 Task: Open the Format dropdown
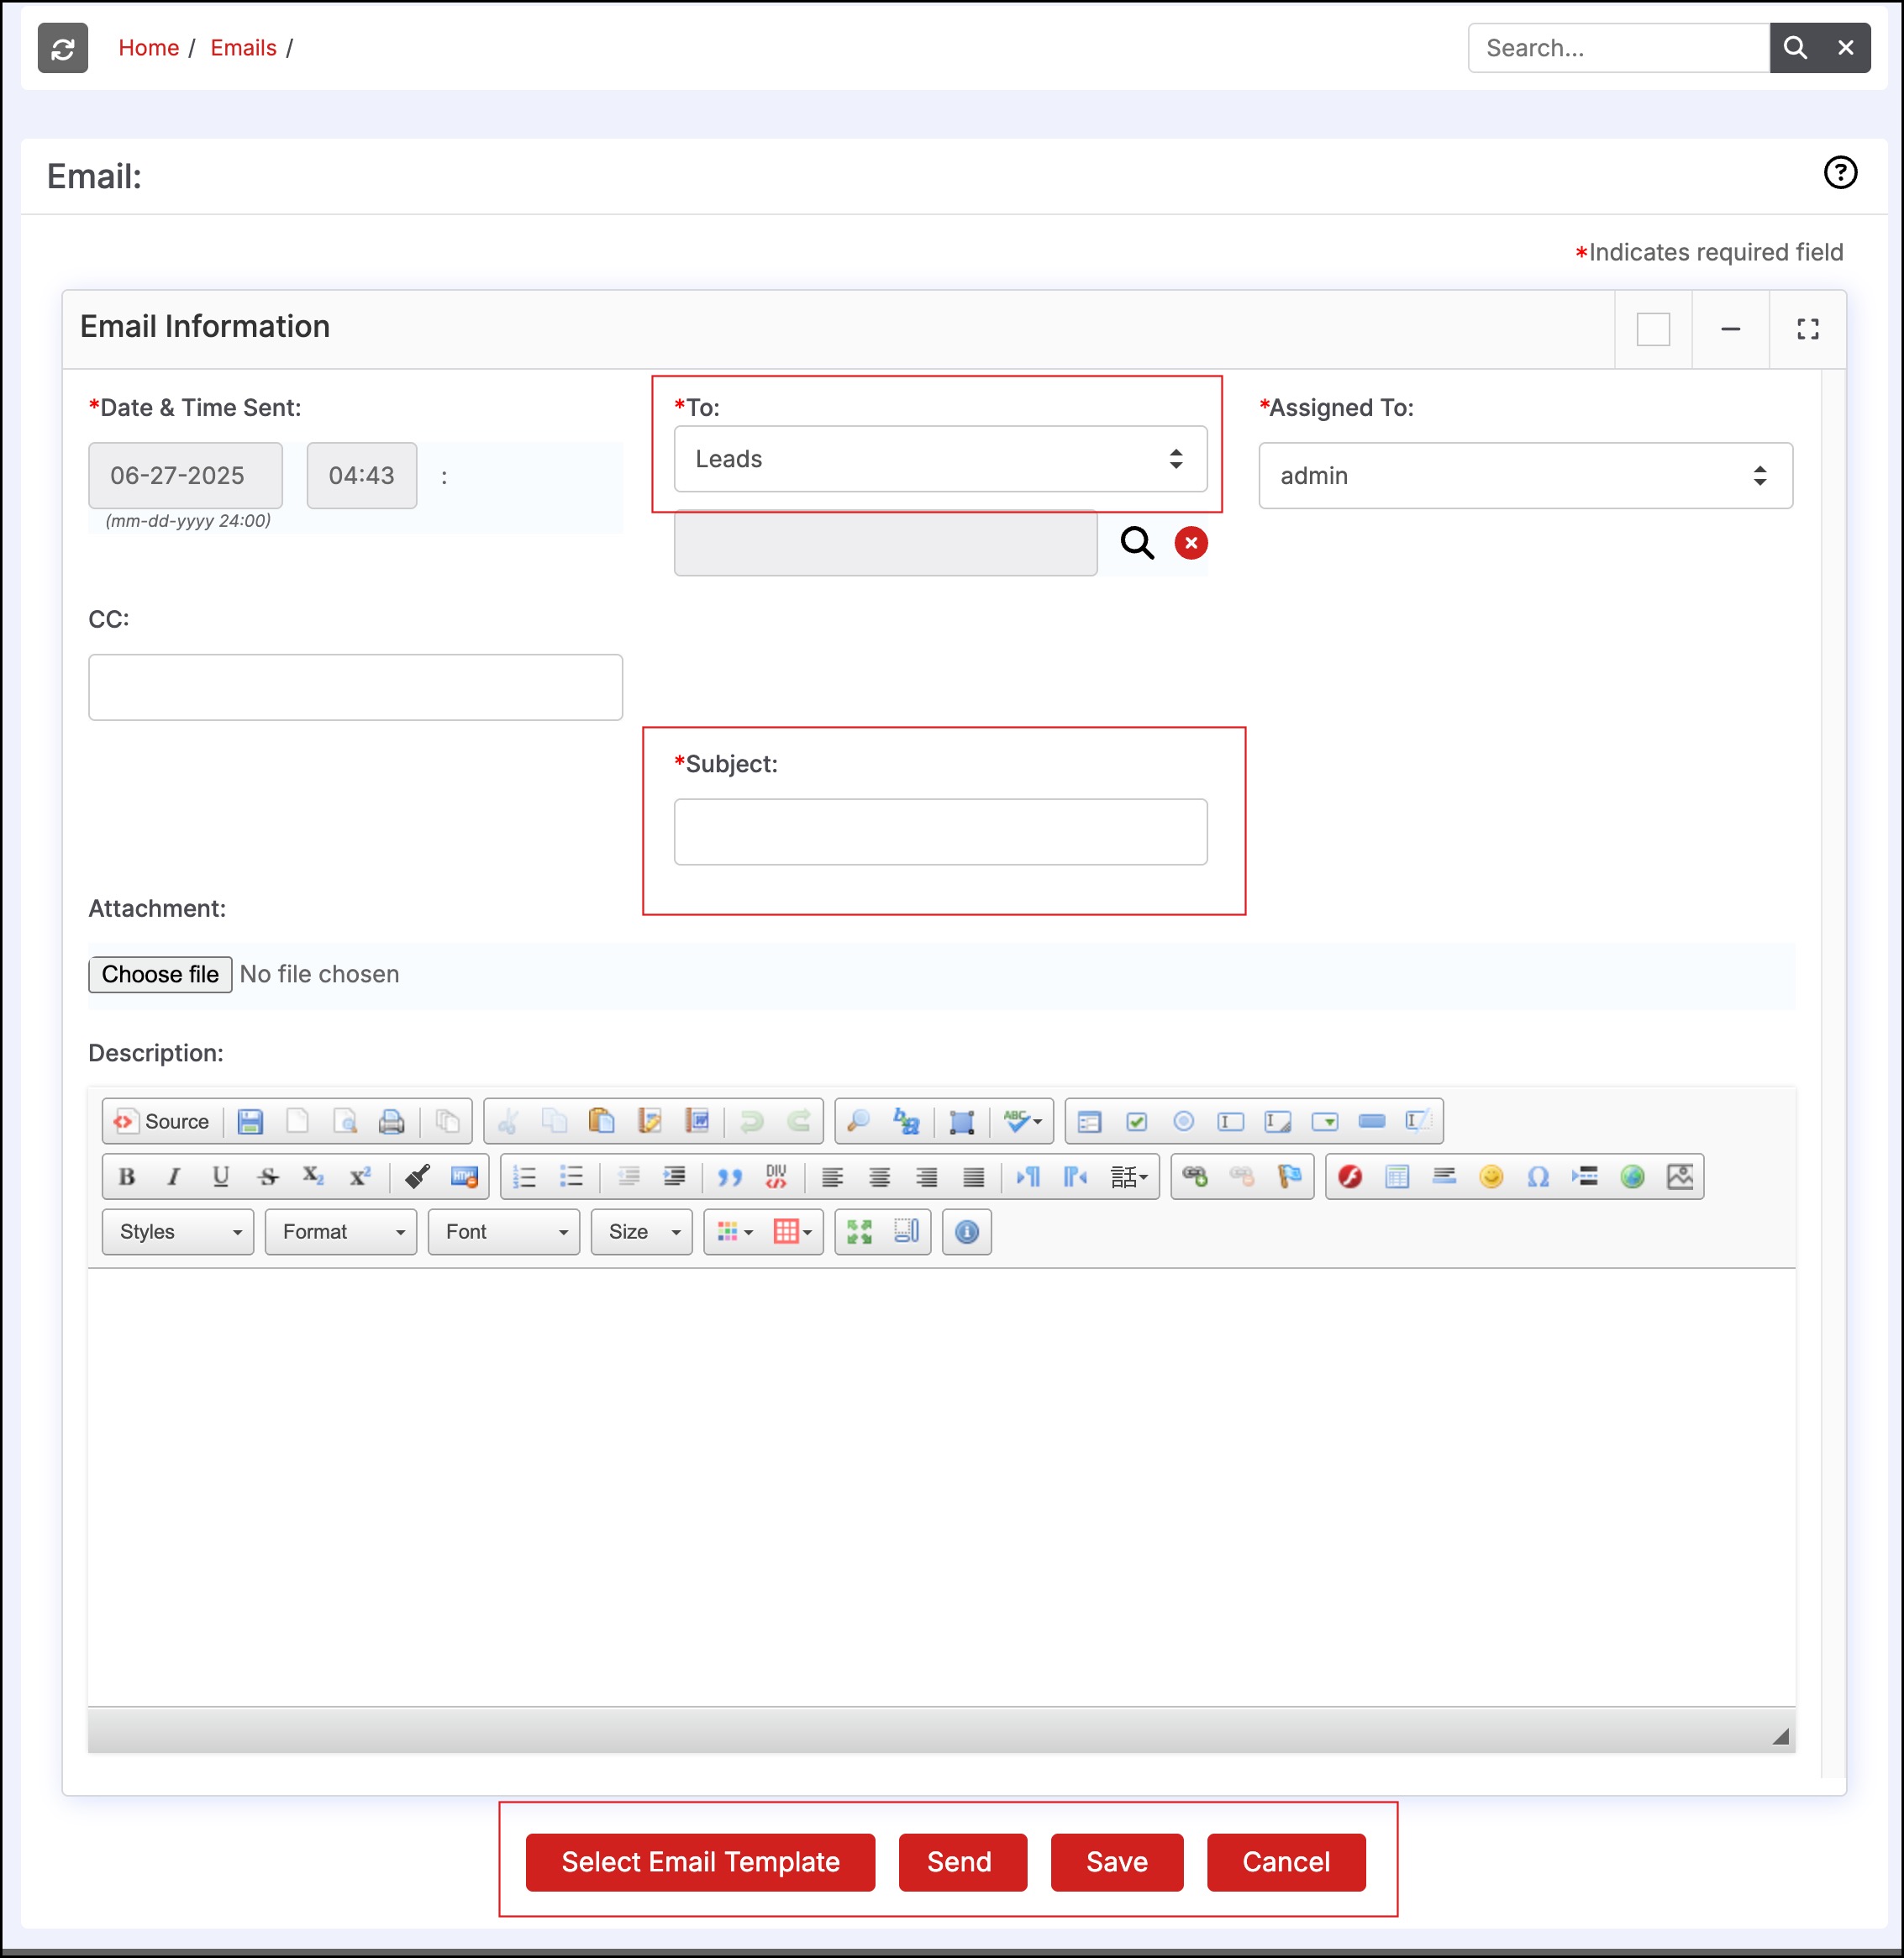[341, 1231]
